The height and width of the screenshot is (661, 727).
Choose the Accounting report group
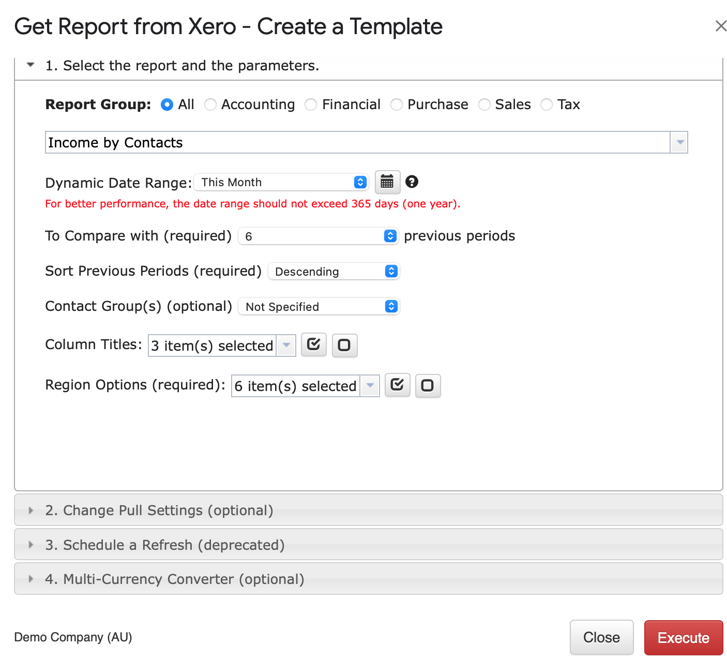(210, 104)
